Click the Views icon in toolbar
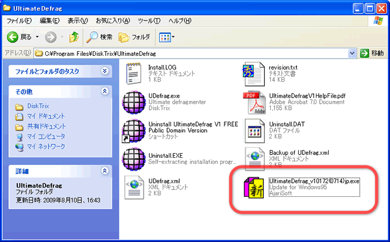Viewport: 390px width, 242px height. [x=164, y=37]
